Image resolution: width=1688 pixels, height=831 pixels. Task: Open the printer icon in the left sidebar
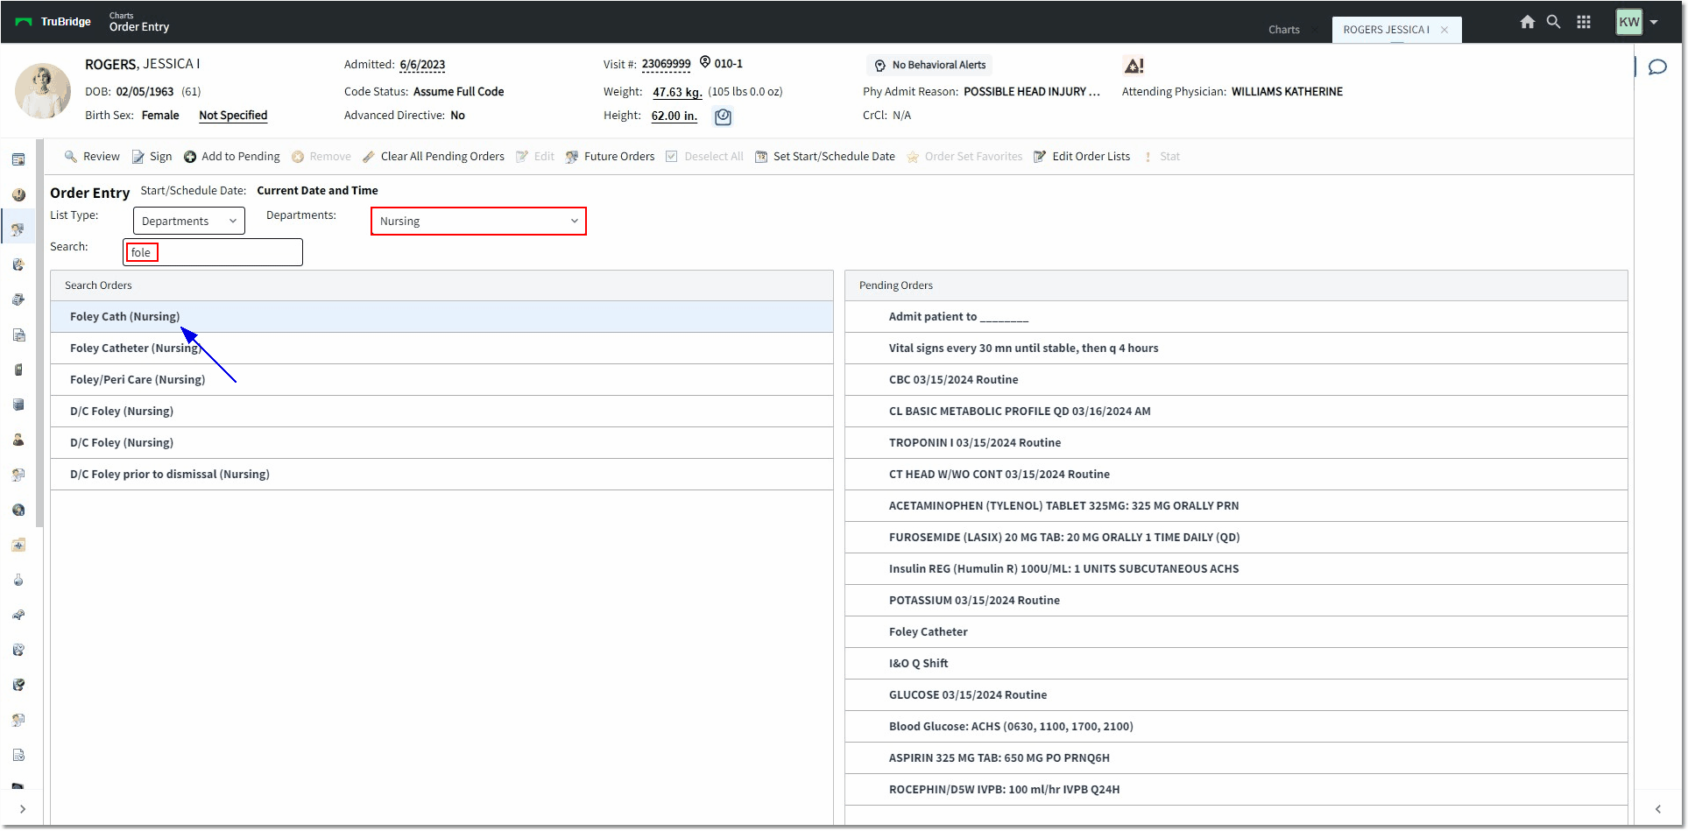tap(18, 299)
